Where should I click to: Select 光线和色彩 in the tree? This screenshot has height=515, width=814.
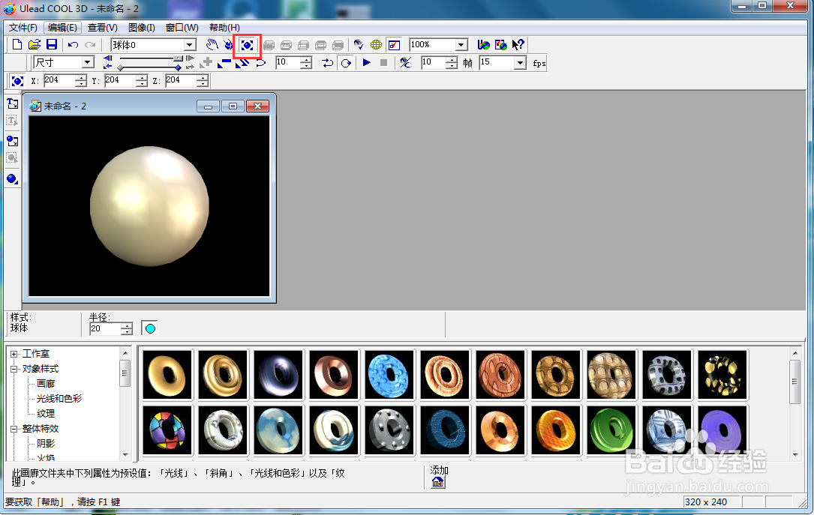click(59, 399)
